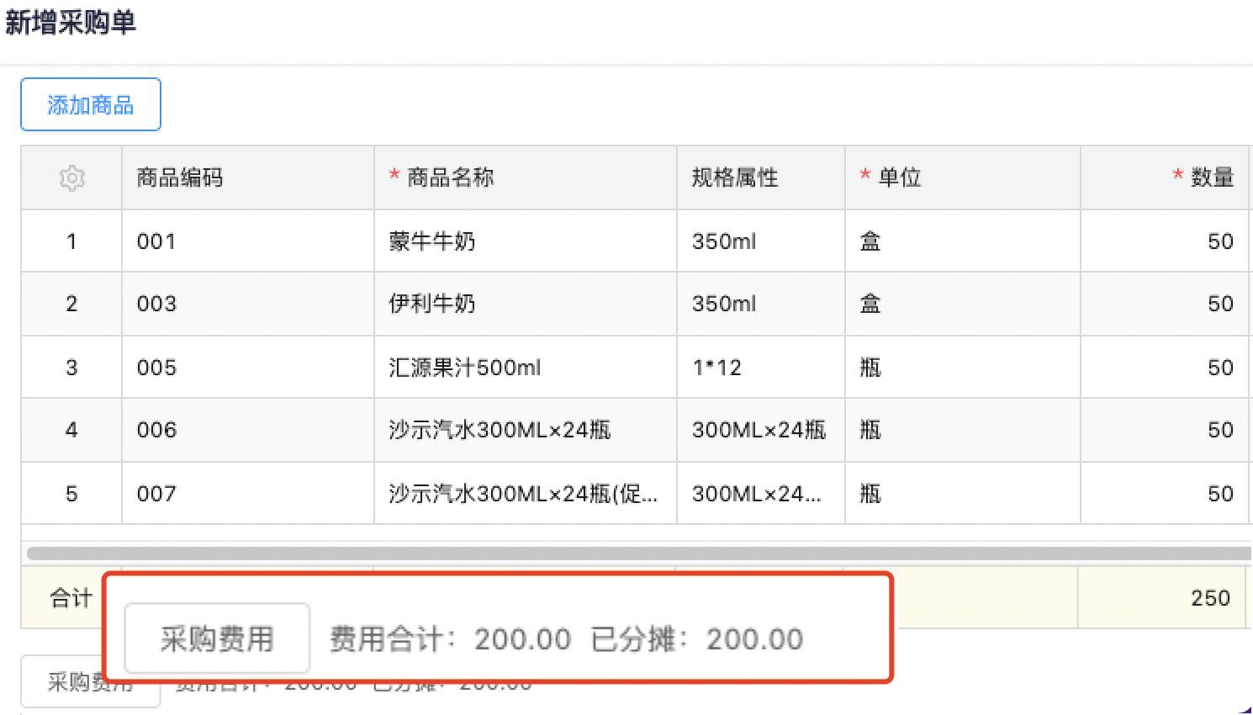Open unit 盒 cell for 伊利牛奶

(870, 304)
